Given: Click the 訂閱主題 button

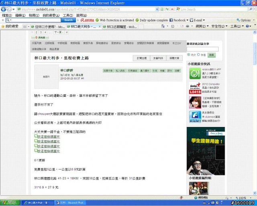Looking at the screenshot, I should pyautogui.click(x=142, y=58).
